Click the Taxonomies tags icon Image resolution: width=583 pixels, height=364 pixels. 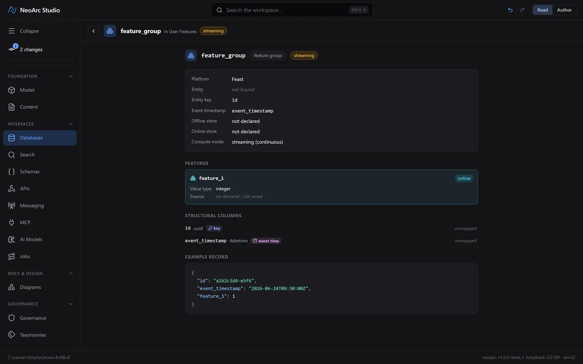click(x=12, y=335)
